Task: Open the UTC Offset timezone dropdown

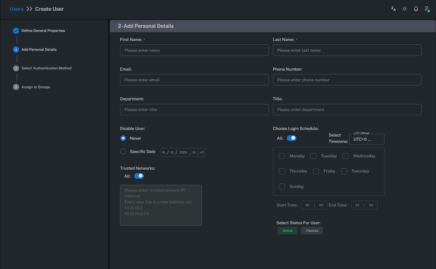Action: (366, 139)
